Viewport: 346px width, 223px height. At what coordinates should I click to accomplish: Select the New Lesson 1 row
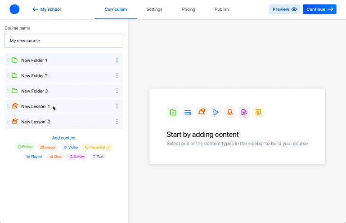[64, 106]
